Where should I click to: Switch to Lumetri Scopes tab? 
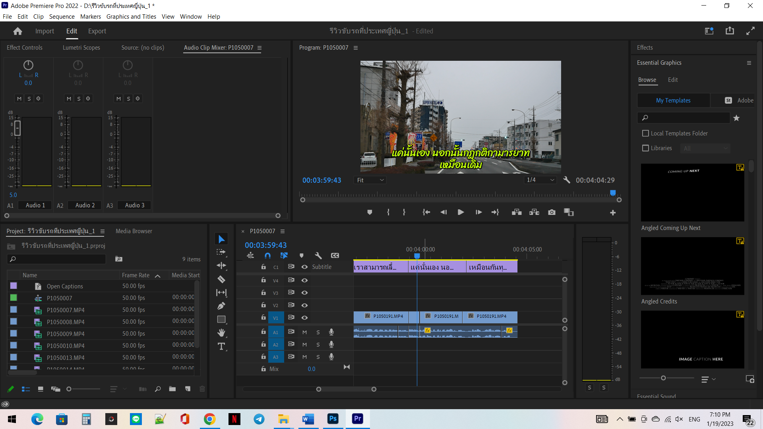81,47
